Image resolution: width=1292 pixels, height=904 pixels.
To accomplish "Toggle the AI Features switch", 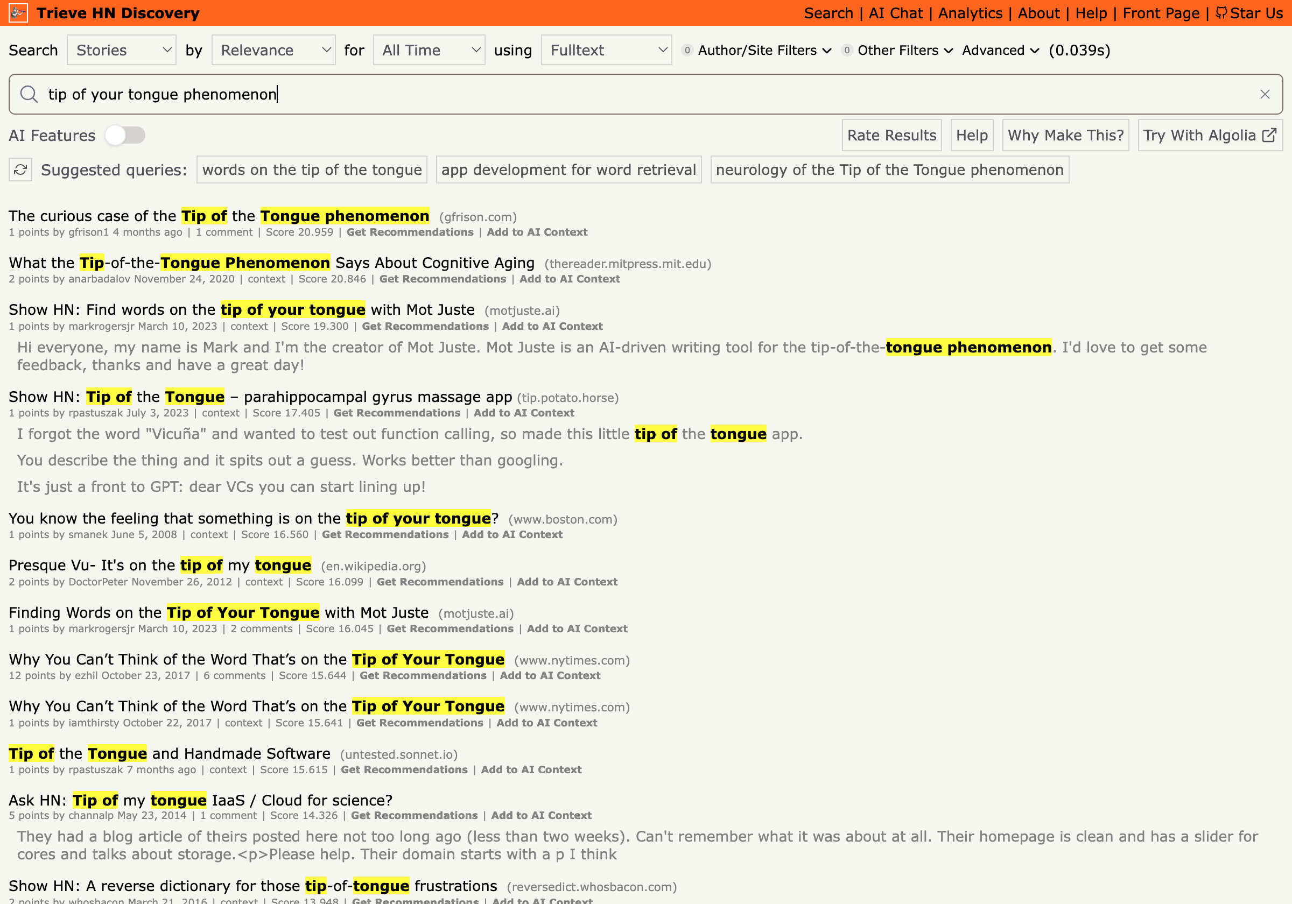I will pos(125,135).
